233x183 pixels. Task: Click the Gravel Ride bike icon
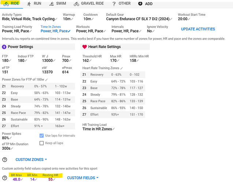pyautogui.click(x=76, y=4)
